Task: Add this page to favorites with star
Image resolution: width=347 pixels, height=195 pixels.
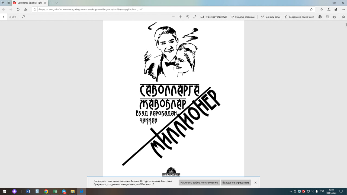Action: tap(311, 9)
